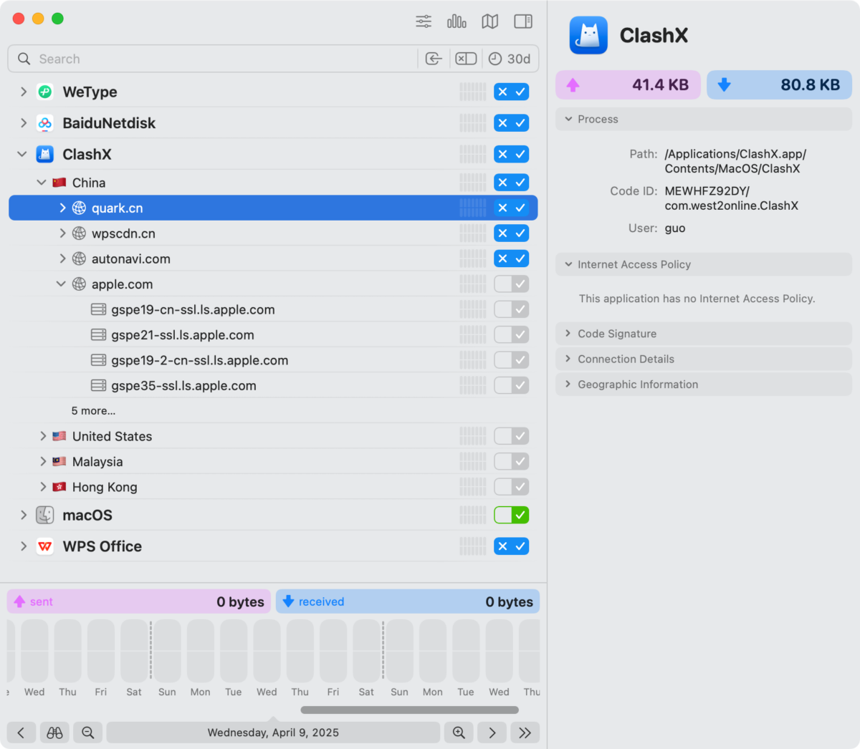The image size is (860, 749).
Task: Toggle the right sidebar inspector panel
Action: click(x=523, y=21)
